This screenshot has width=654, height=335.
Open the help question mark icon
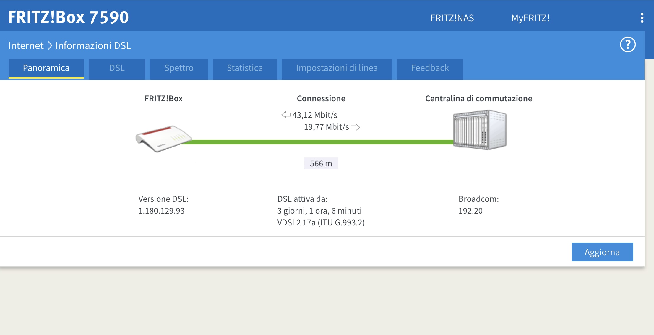(x=627, y=45)
